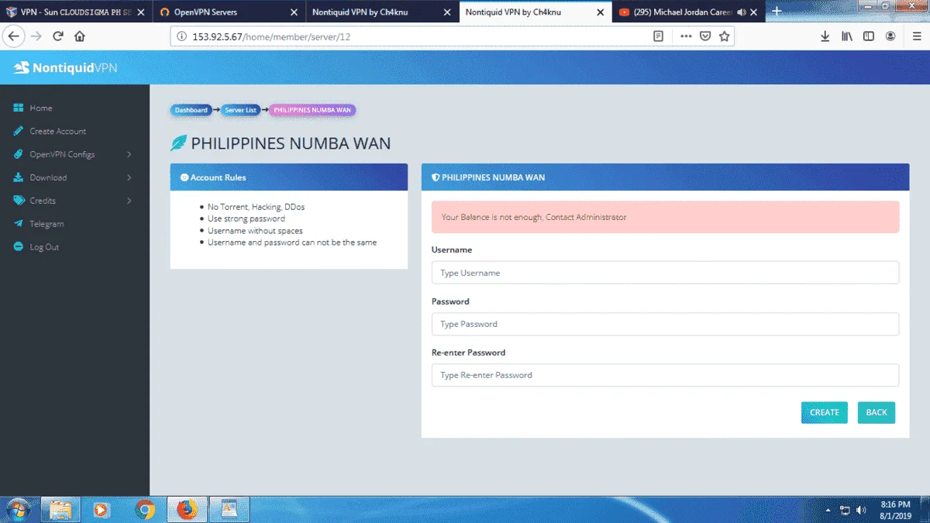
Task: Switch to the Michael Jordan Career tab
Action: click(x=688, y=12)
